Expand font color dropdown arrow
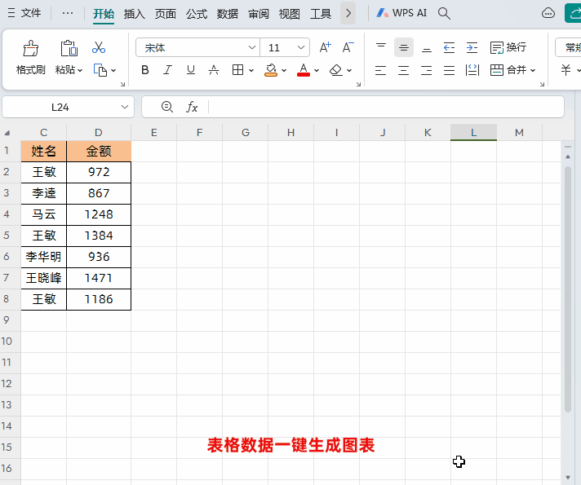581x485 pixels. (317, 70)
